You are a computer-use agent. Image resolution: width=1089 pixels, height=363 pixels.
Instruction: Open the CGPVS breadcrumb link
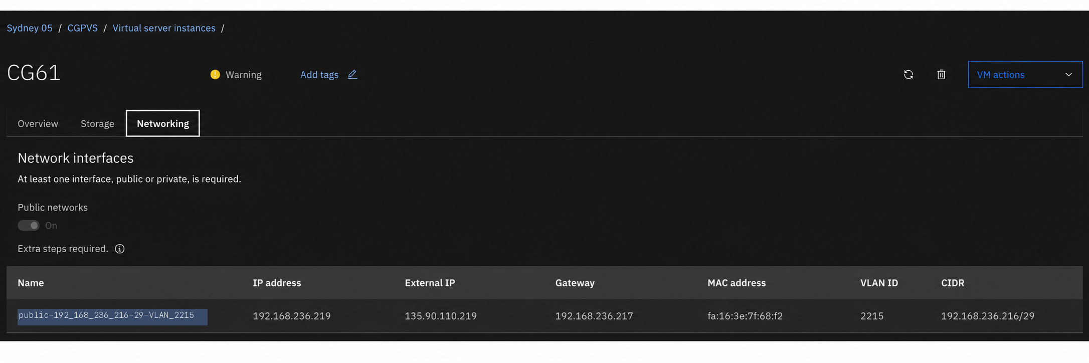click(x=82, y=28)
